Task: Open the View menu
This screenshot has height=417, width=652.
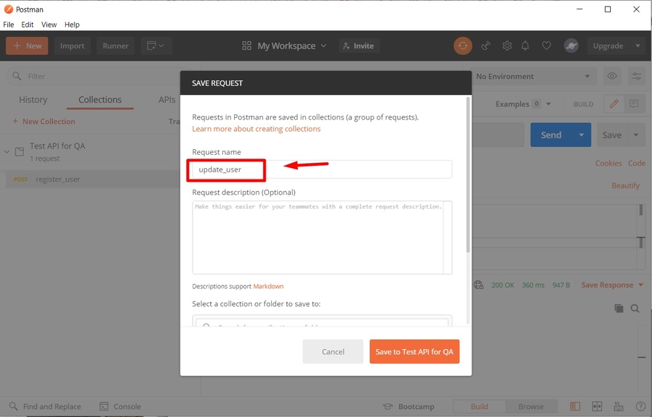Action: click(49, 24)
